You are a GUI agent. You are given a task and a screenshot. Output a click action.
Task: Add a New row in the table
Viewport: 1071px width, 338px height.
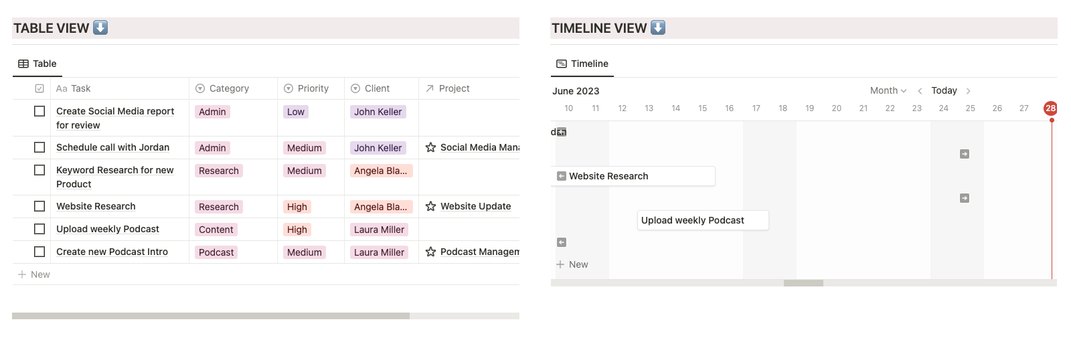pyautogui.click(x=34, y=274)
